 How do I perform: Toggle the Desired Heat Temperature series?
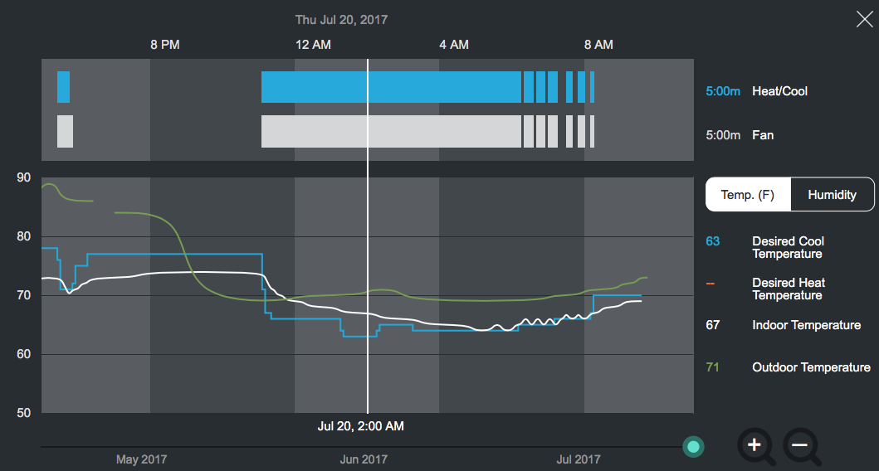click(788, 289)
